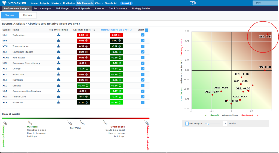Switch to the Factors tab
The width and height of the screenshot is (279, 153).
[28, 15]
